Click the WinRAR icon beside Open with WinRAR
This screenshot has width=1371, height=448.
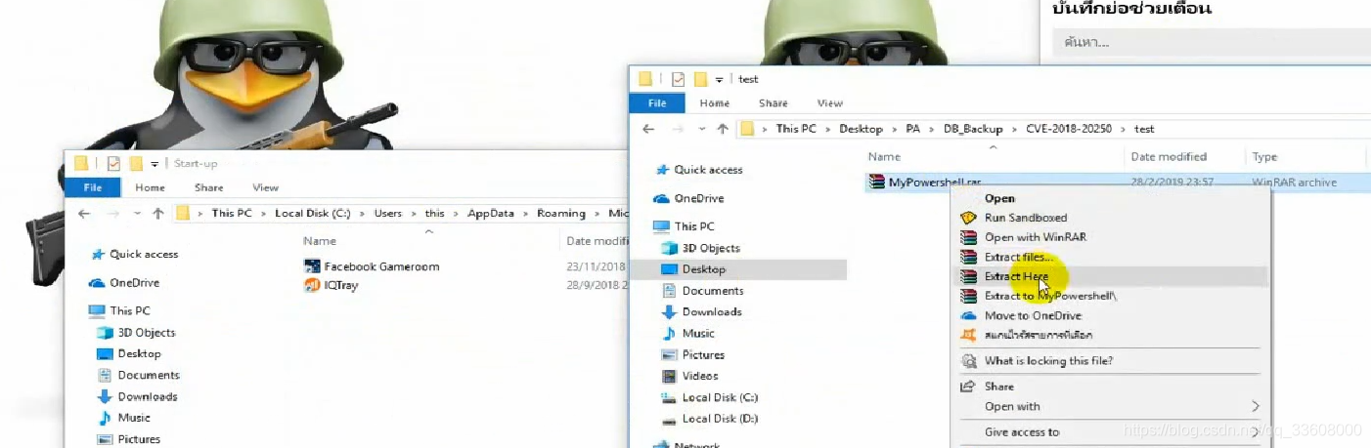(968, 237)
